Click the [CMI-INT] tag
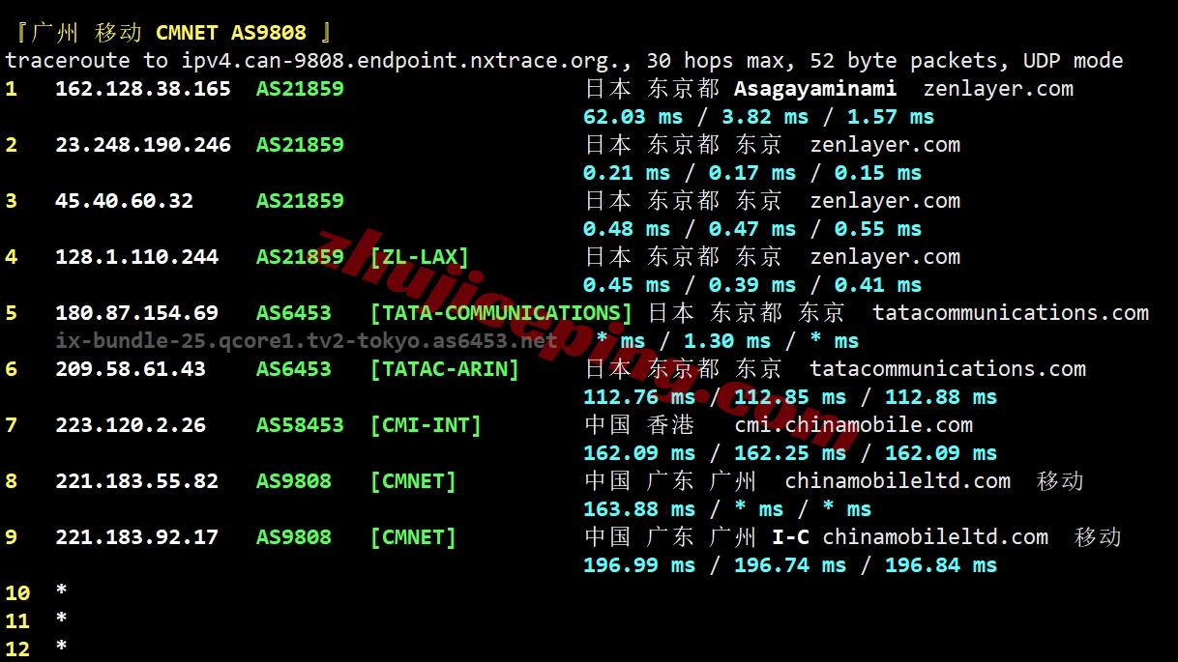The image size is (1178, 662). (426, 425)
